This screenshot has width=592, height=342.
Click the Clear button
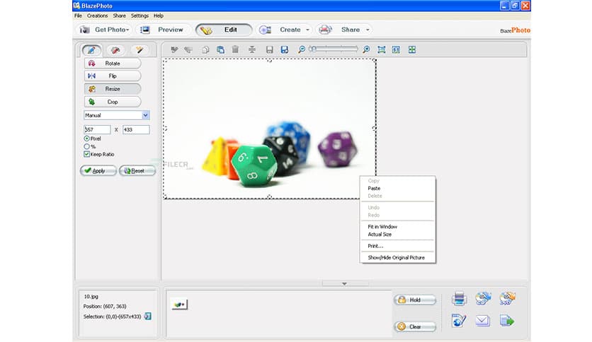415,326
